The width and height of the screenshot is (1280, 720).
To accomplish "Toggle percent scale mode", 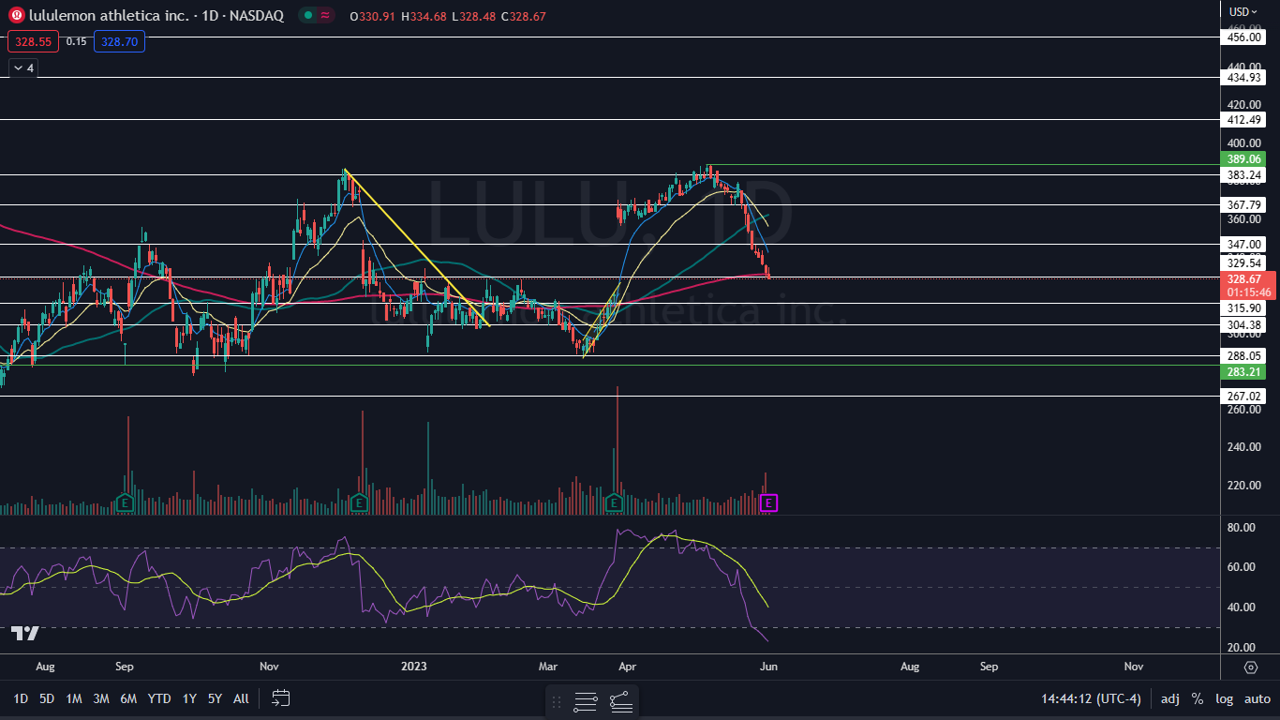I will [x=1198, y=698].
